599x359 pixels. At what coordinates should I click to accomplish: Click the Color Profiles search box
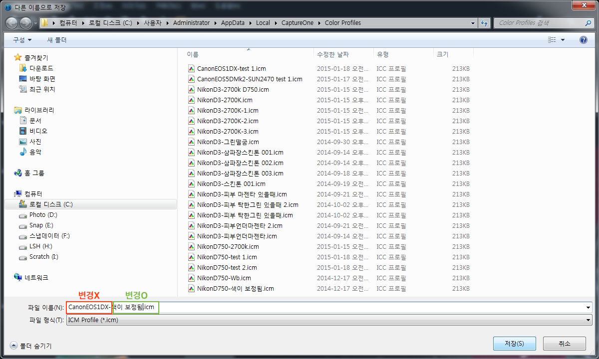point(540,23)
